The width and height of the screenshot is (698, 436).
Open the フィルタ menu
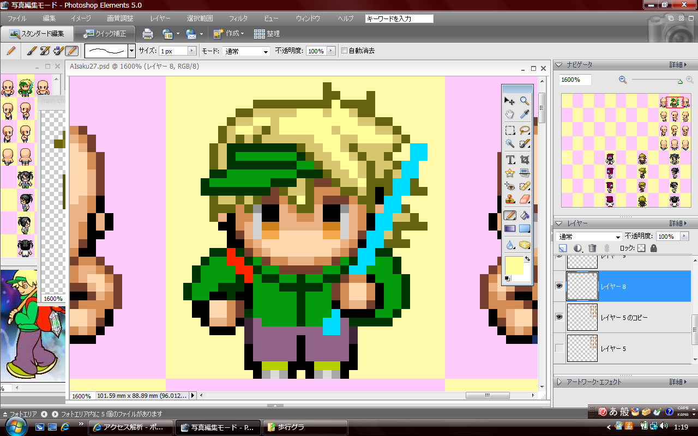pyautogui.click(x=238, y=19)
